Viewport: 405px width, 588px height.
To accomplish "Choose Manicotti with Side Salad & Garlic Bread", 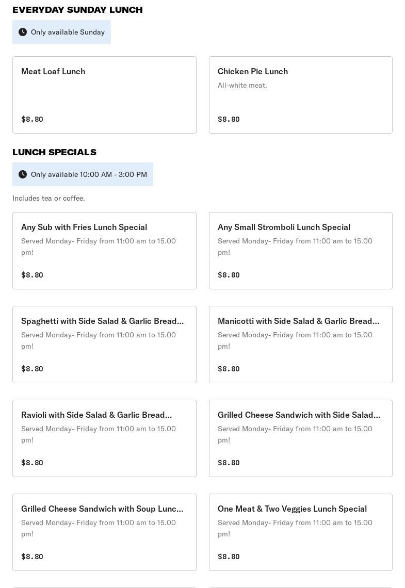I will pyautogui.click(x=300, y=345).
